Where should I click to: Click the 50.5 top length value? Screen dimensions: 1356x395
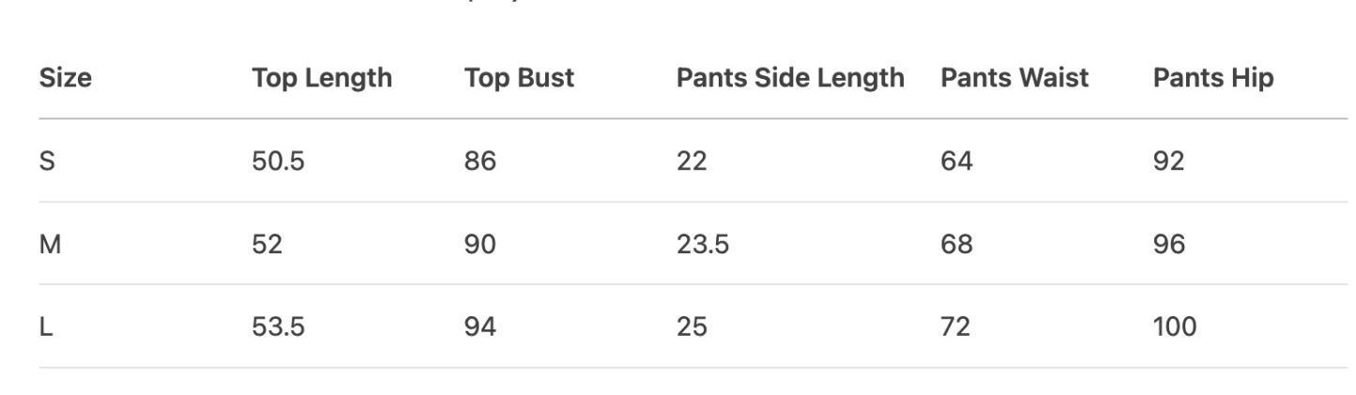(278, 161)
